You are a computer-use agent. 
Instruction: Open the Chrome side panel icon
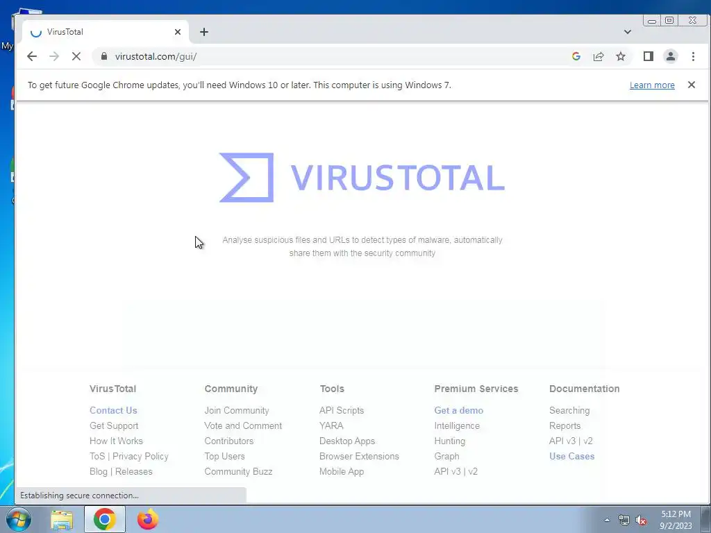[x=649, y=56]
